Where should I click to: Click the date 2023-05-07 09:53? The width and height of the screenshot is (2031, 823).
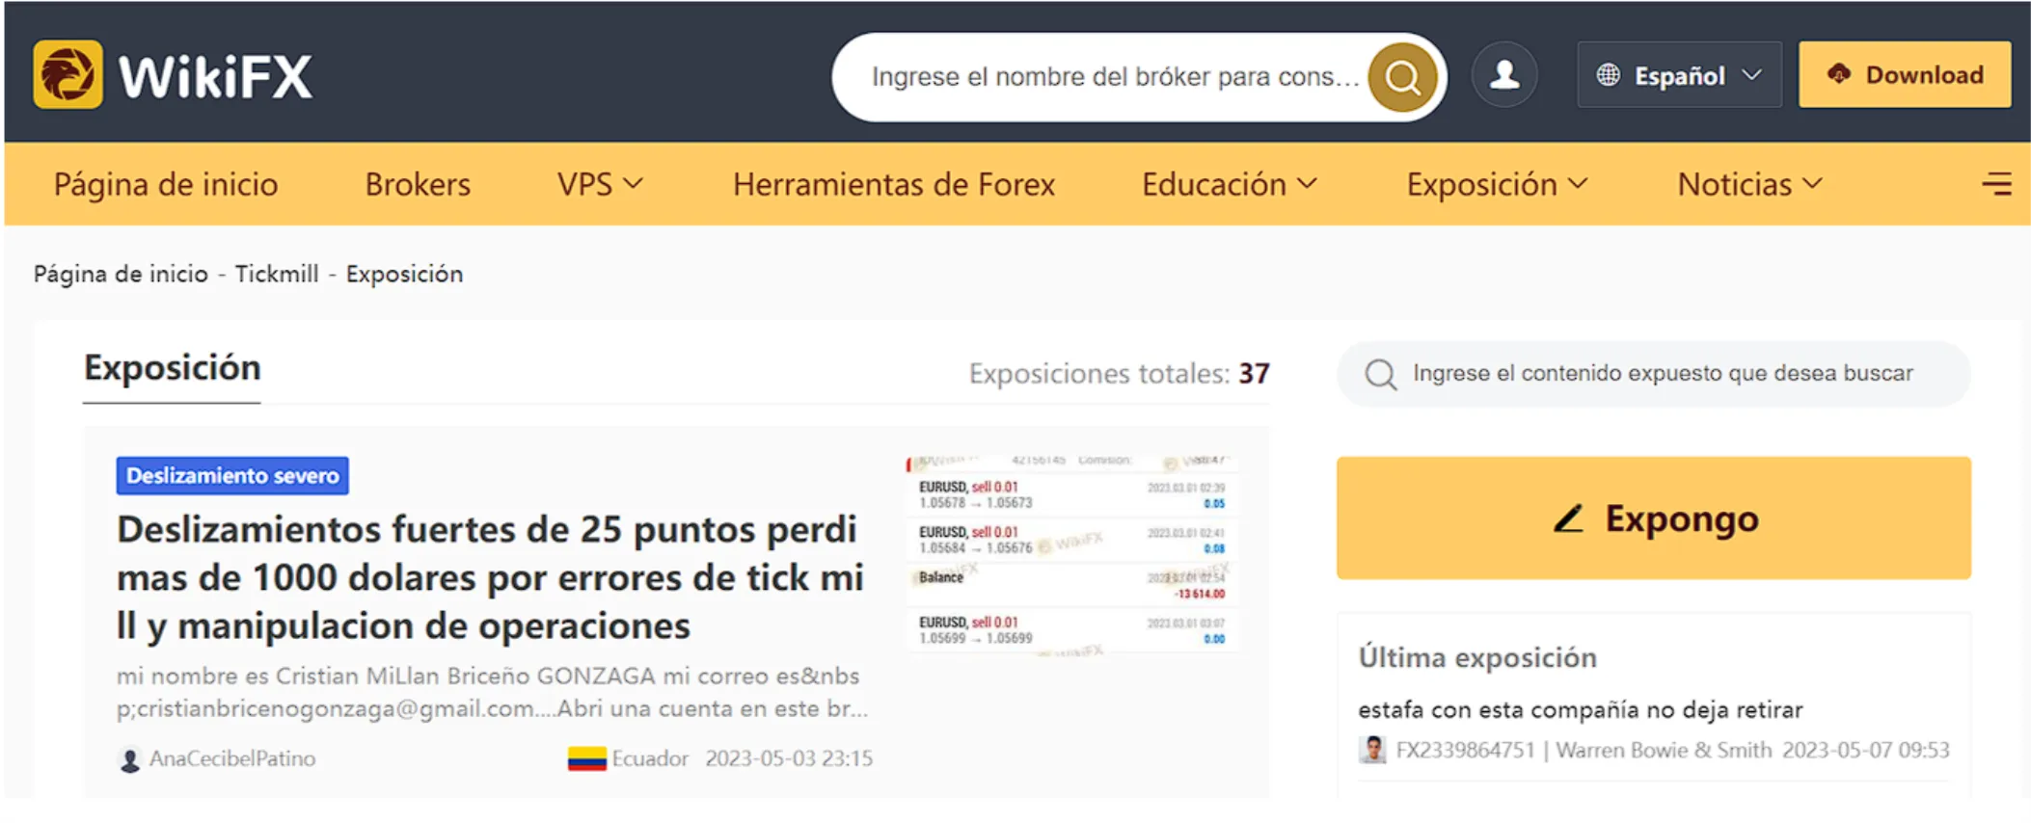pos(1865,750)
